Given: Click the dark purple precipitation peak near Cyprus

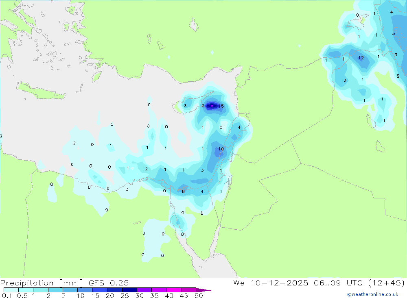Looking at the screenshot, I should (212, 106).
